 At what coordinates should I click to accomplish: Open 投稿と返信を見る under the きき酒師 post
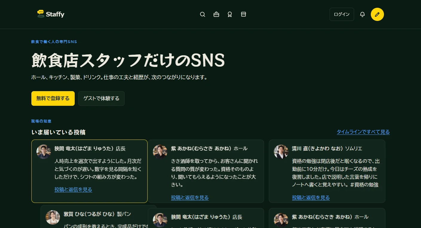[x=190, y=198]
